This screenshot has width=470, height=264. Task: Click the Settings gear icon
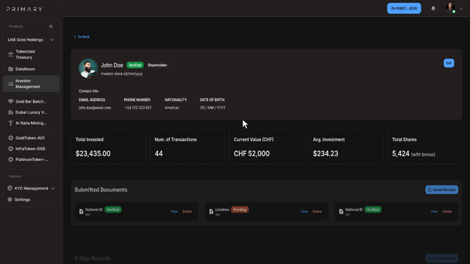pos(10,199)
